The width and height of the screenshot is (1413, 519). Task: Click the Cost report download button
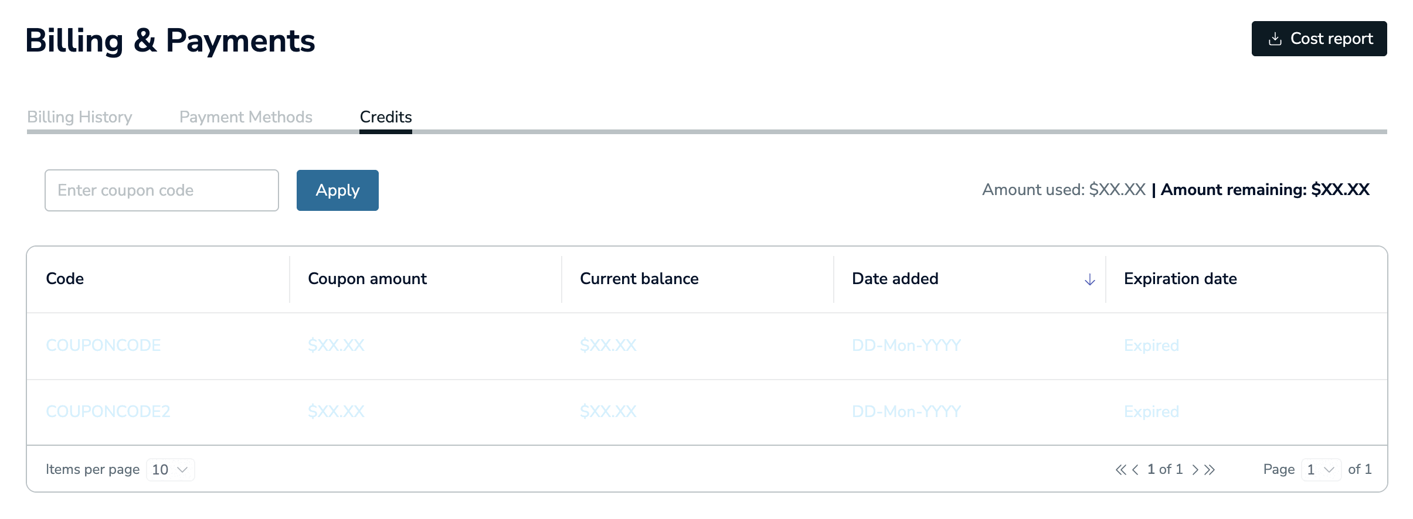click(x=1319, y=39)
